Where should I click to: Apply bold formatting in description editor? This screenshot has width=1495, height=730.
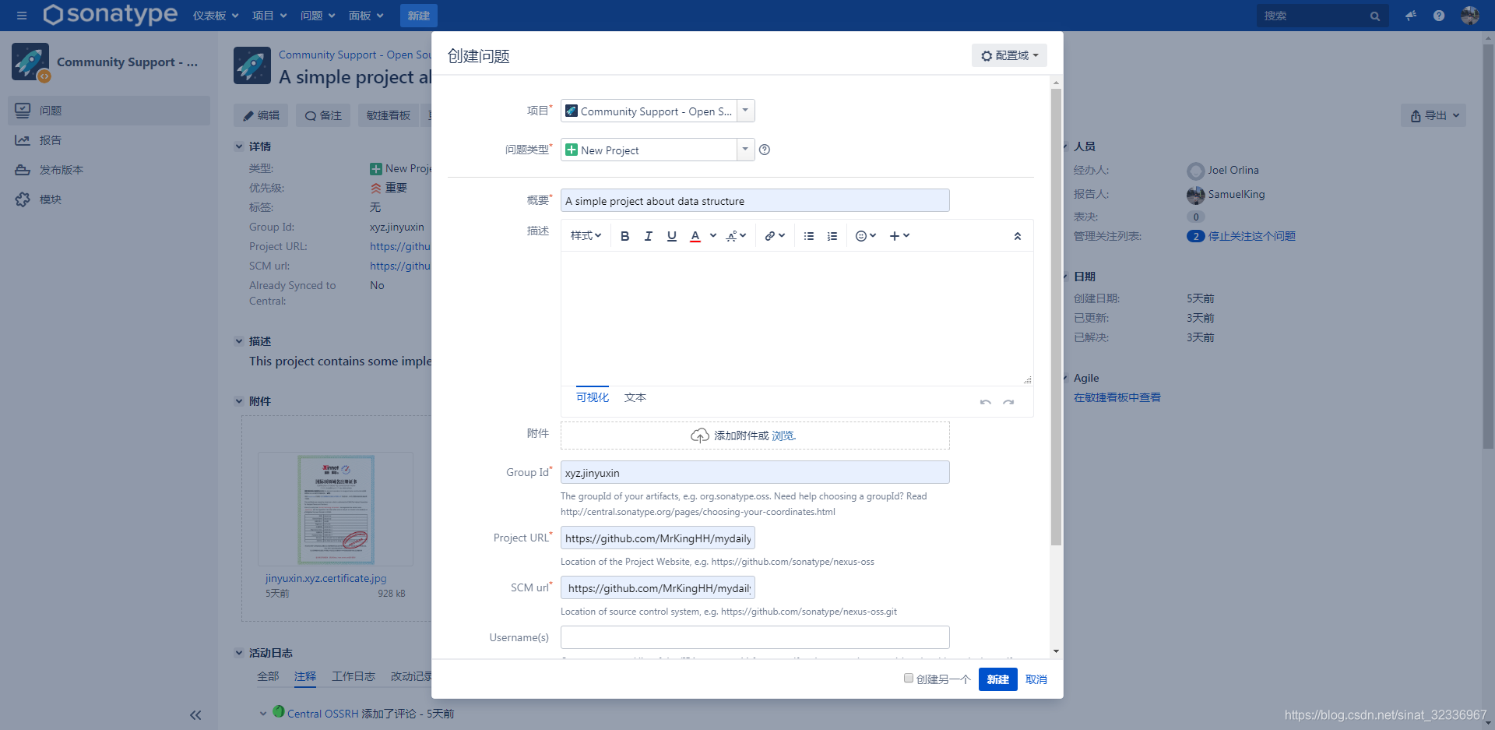pyautogui.click(x=624, y=236)
